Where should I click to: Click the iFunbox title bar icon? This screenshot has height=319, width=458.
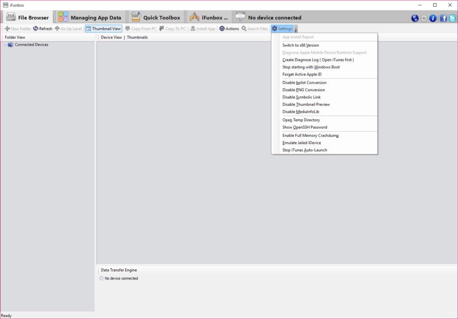[x=5, y=5]
